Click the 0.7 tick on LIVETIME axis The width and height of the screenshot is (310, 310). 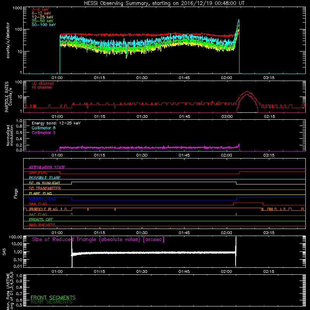(x=19, y=294)
